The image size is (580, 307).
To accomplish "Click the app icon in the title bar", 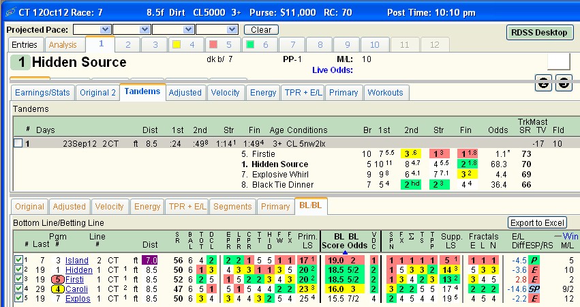I will (x=10, y=12).
